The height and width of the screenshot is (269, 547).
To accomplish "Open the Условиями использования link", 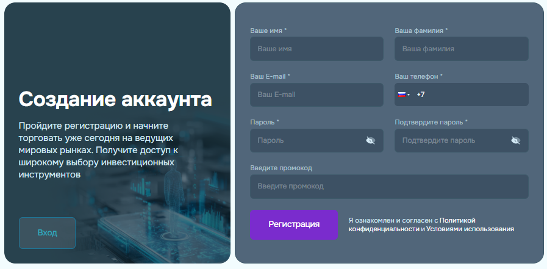I will 470,229.
